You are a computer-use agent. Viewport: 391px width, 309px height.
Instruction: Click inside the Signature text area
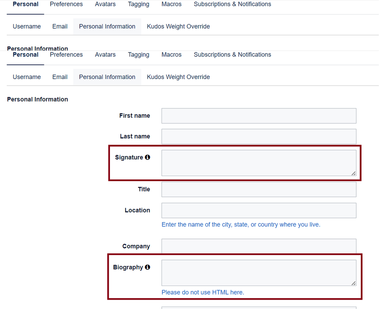[x=259, y=163]
